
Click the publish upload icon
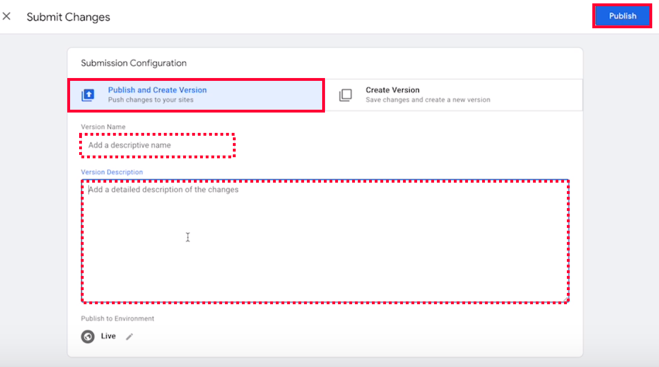(x=88, y=95)
